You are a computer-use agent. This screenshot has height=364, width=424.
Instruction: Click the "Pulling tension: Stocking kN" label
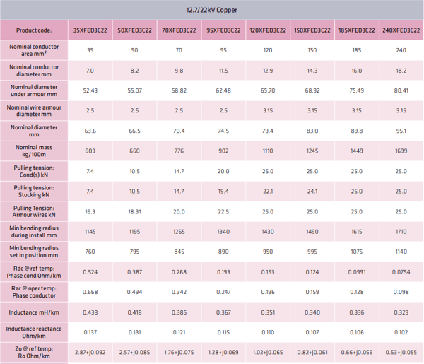(x=34, y=191)
